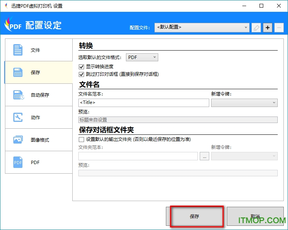Add a new profile with plus icon

pyautogui.click(x=267, y=27)
